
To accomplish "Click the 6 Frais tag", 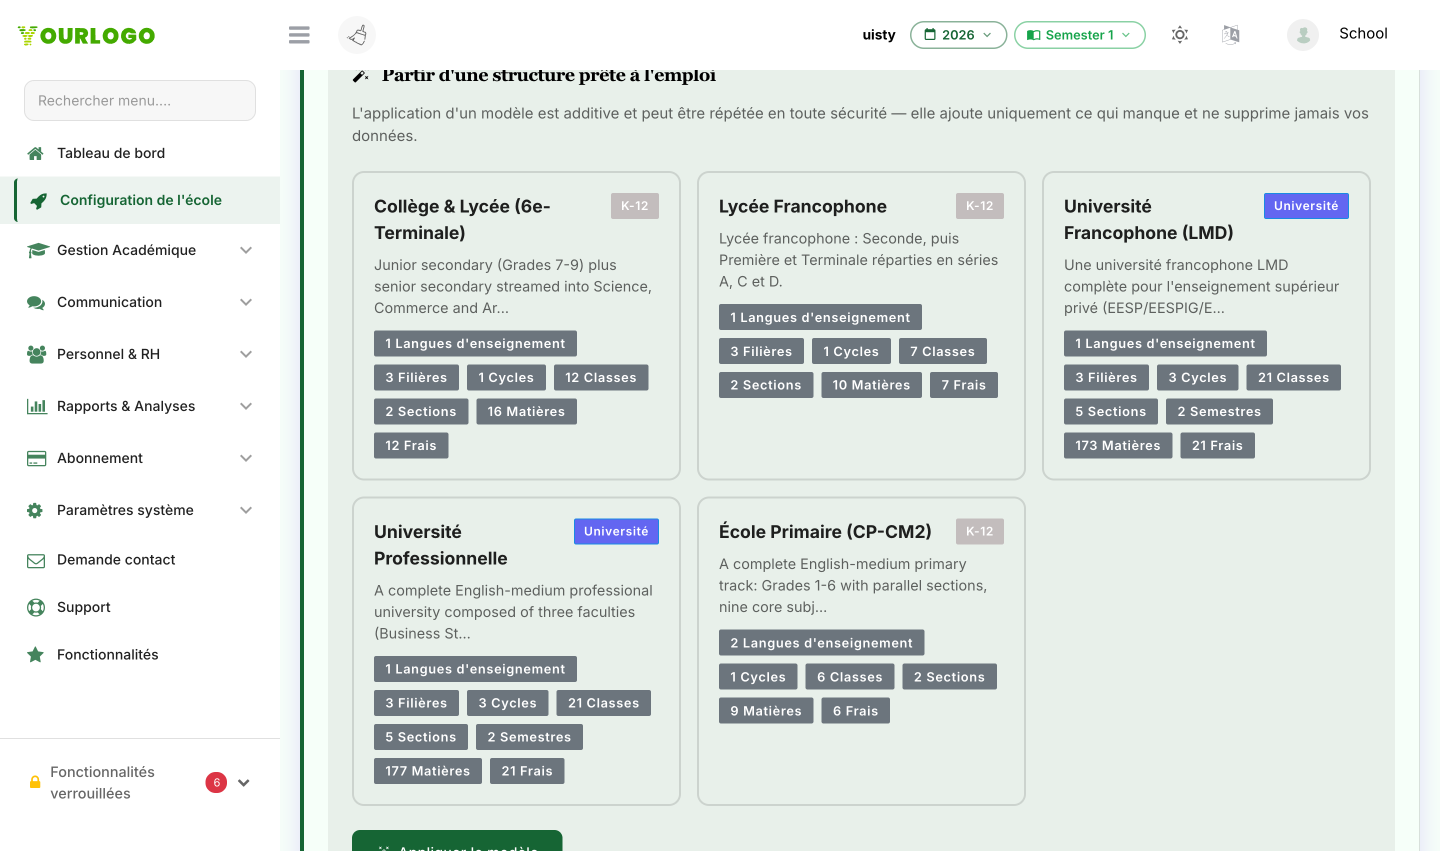I will click(855, 710).
